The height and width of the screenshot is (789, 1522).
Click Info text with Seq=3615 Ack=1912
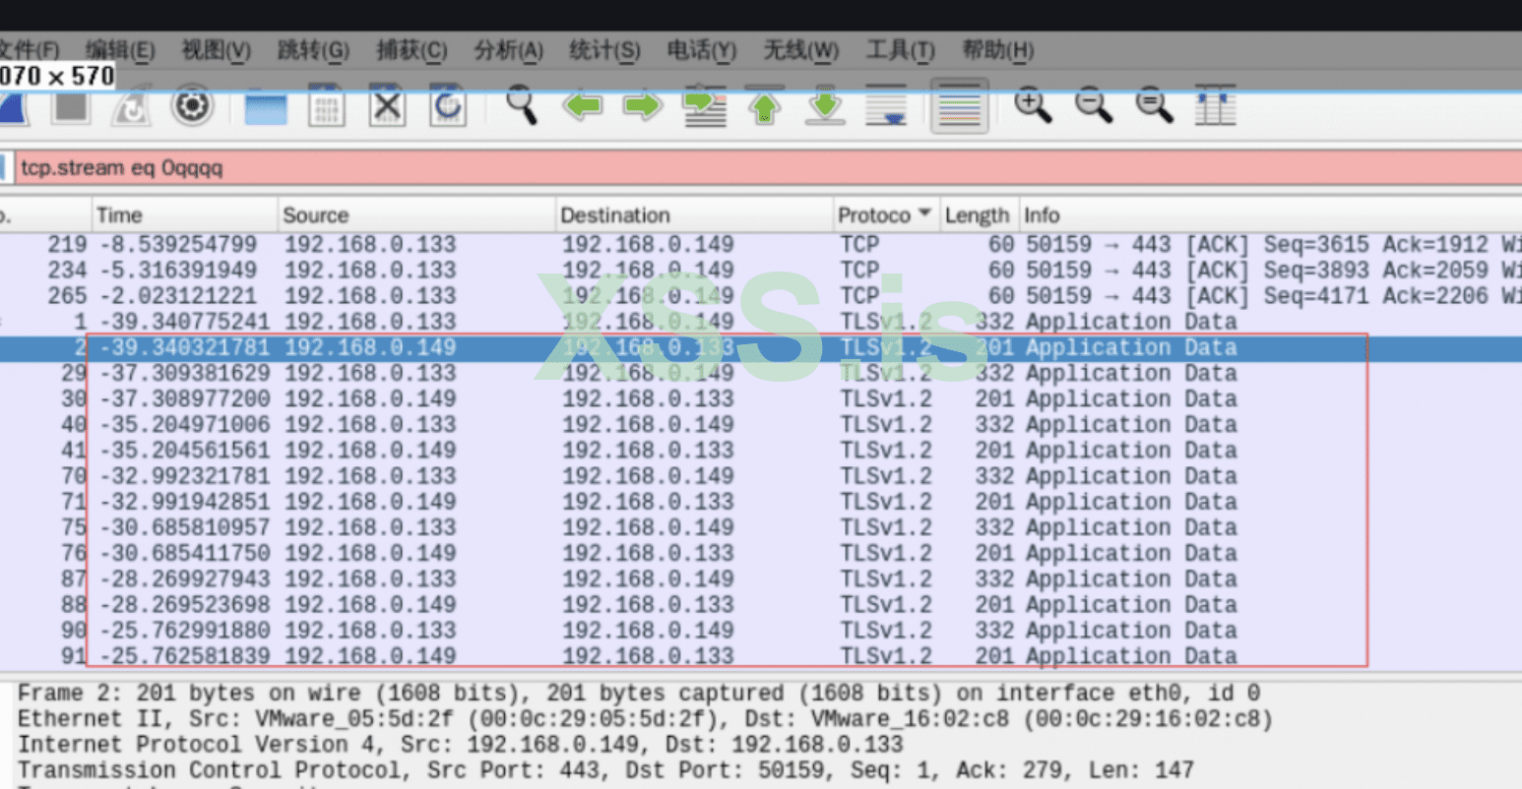1274,245
